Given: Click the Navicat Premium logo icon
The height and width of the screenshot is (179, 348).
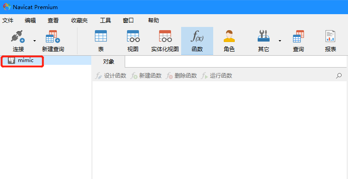Looking at the screenshot, I should (x=7, y=7).
